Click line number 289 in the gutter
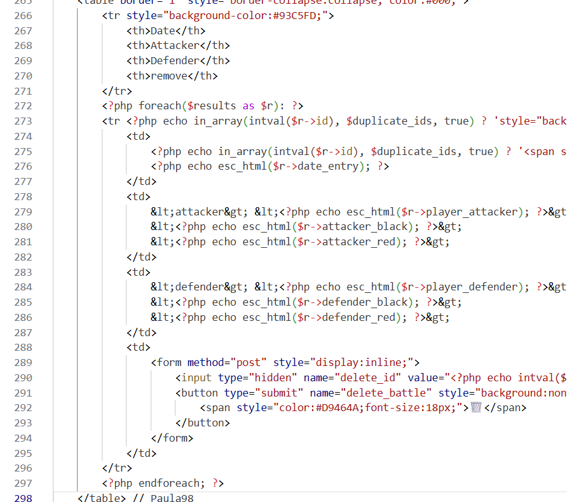The width and height of the screenshot is (567, 502). tap(22, 363)
